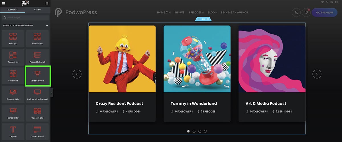Click the edit section drag handle

[203, 19]
